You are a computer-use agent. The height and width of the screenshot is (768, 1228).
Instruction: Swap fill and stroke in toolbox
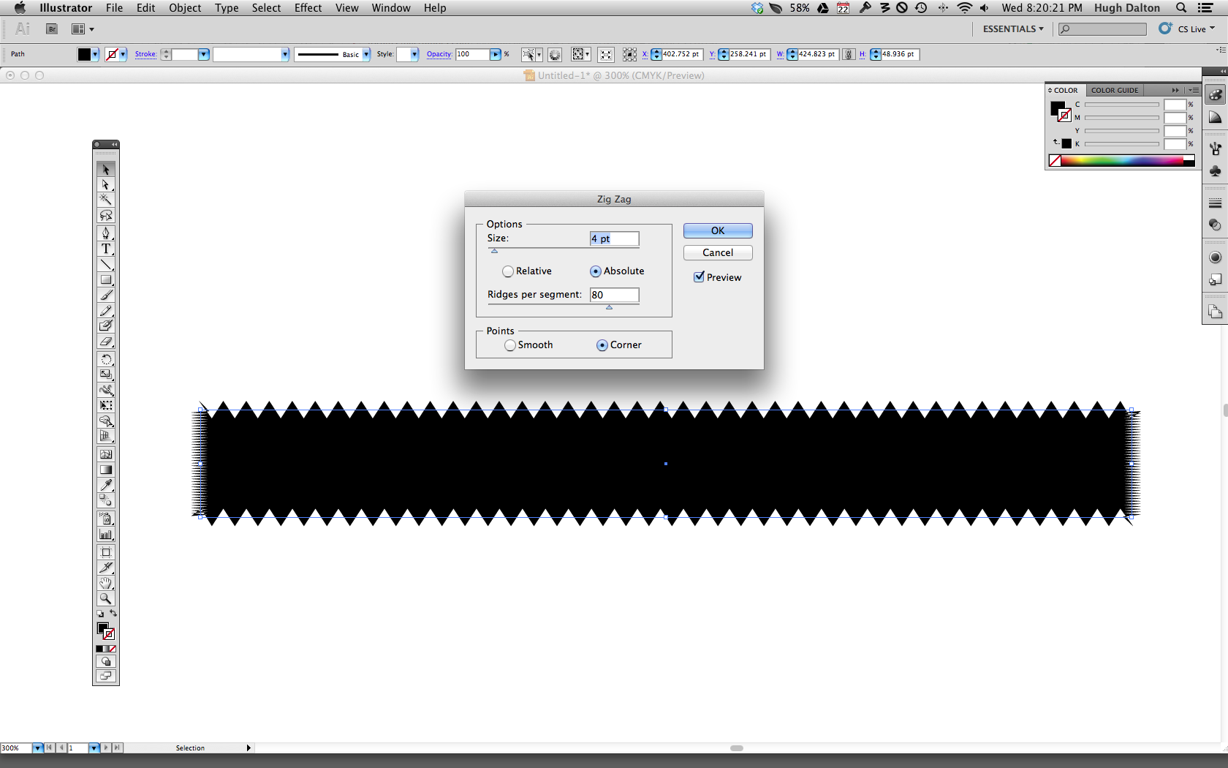(113, 613)
